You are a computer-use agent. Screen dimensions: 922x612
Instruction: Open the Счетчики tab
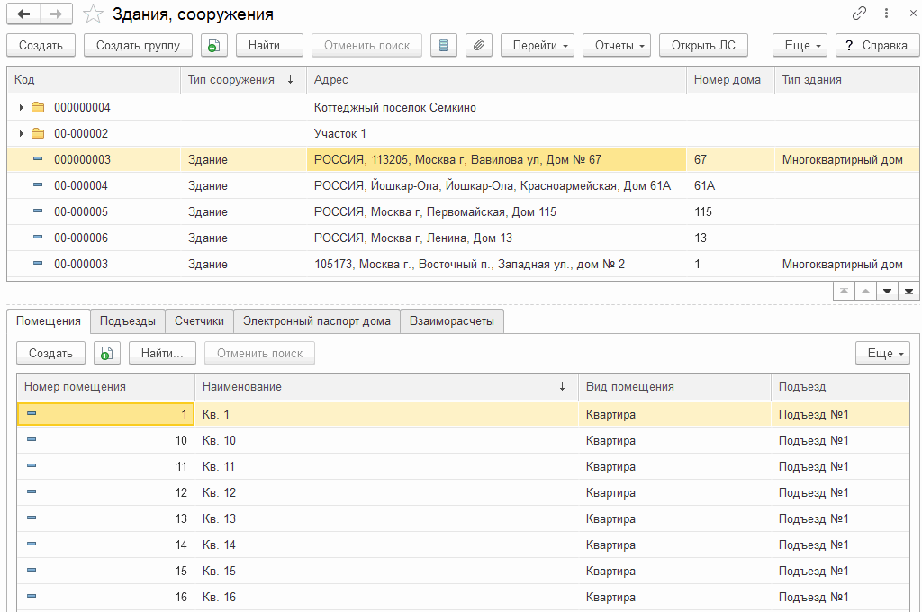tap(199, 321)
